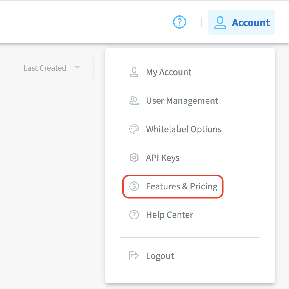Open the API Keys menu item

click(x=163, y=158)
